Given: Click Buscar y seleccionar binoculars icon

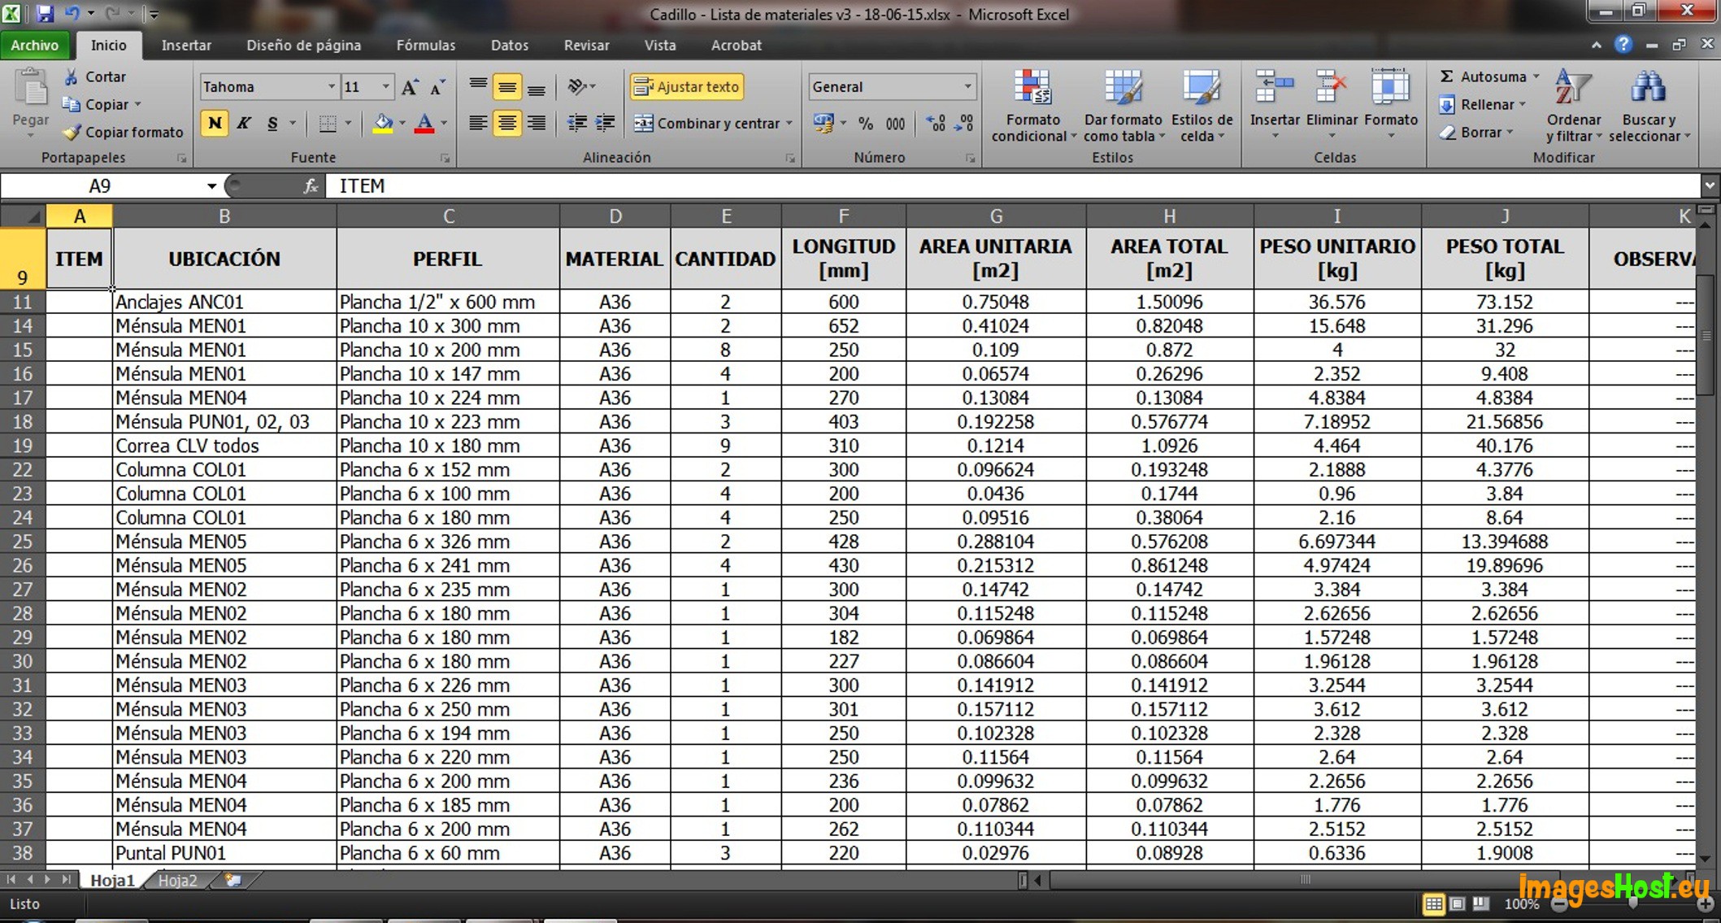Looking at the screenshot, I should pyautogui.click(x=1649, y=86).
